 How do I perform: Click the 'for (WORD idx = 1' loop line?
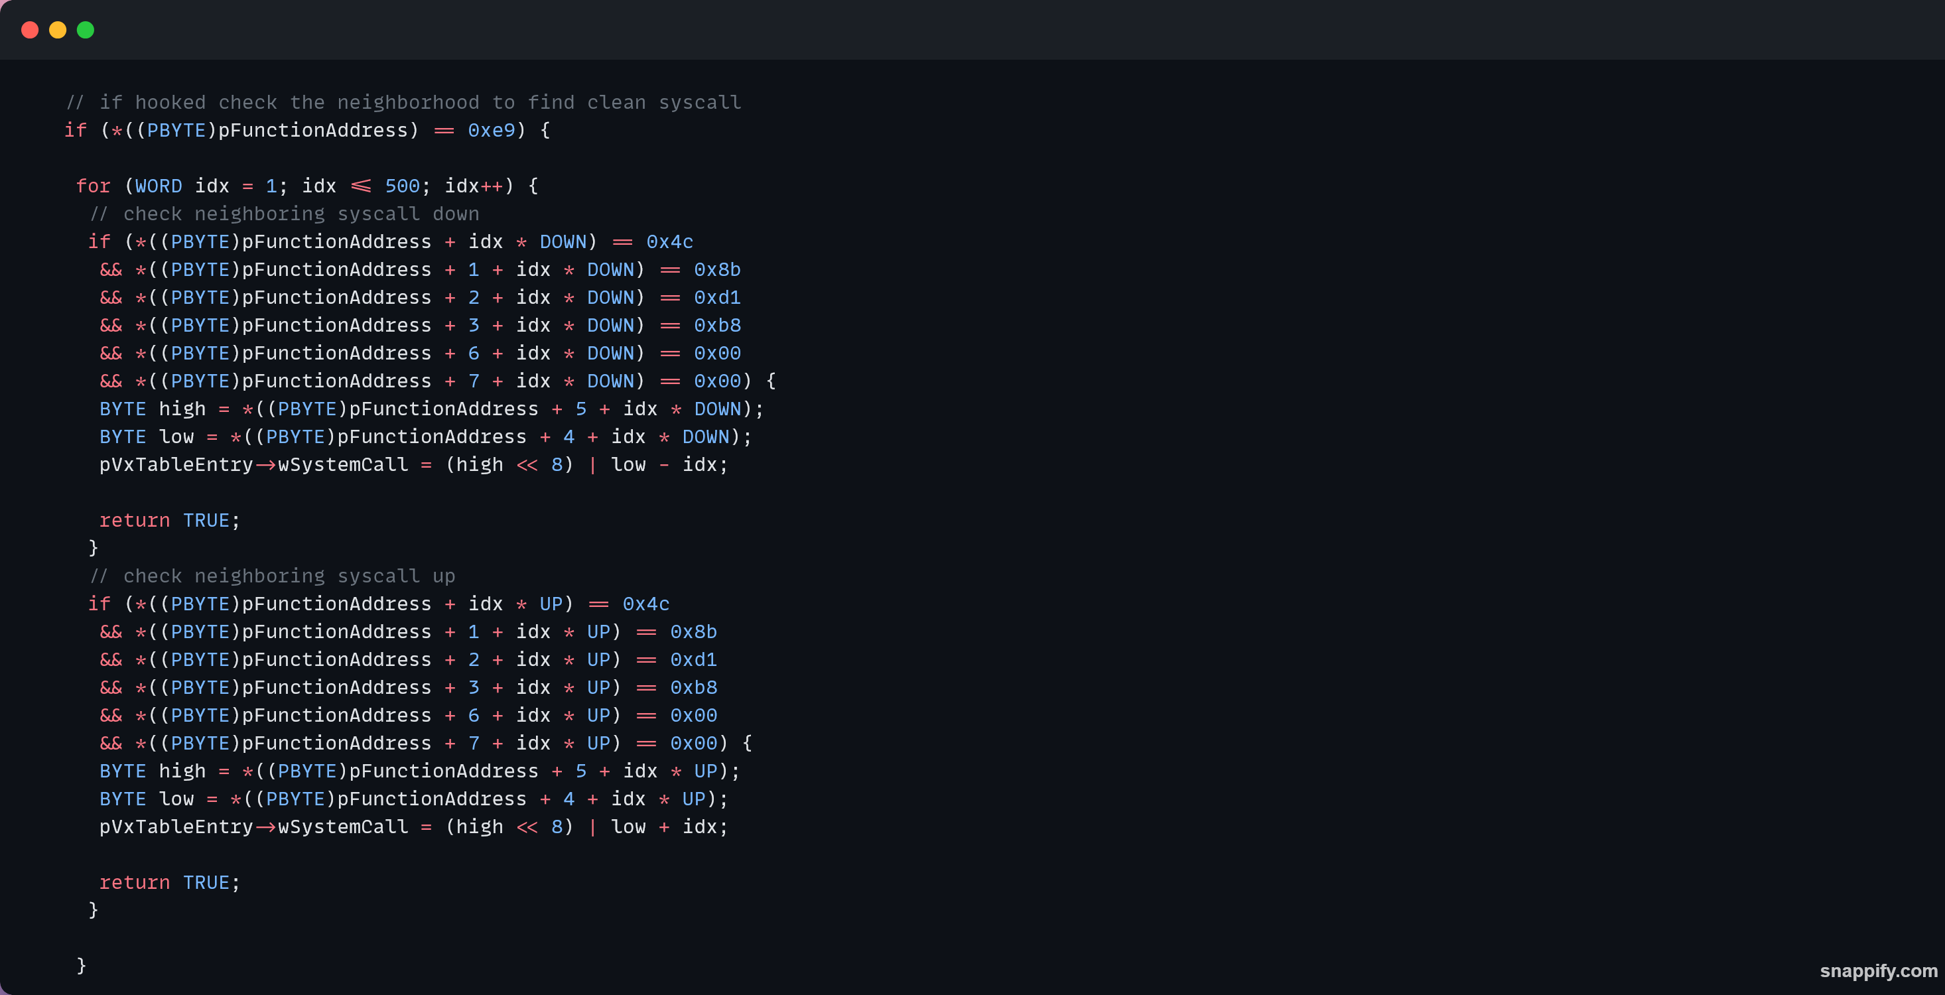click(x=307, y=186)
